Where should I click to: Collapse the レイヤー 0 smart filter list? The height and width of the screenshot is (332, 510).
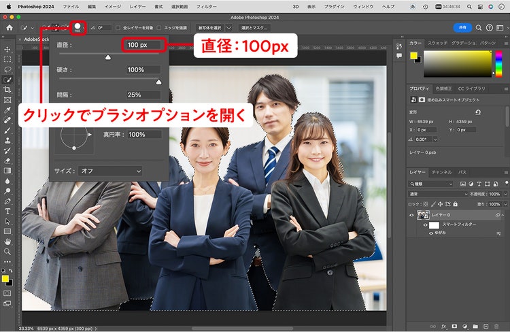click(503, 215)
